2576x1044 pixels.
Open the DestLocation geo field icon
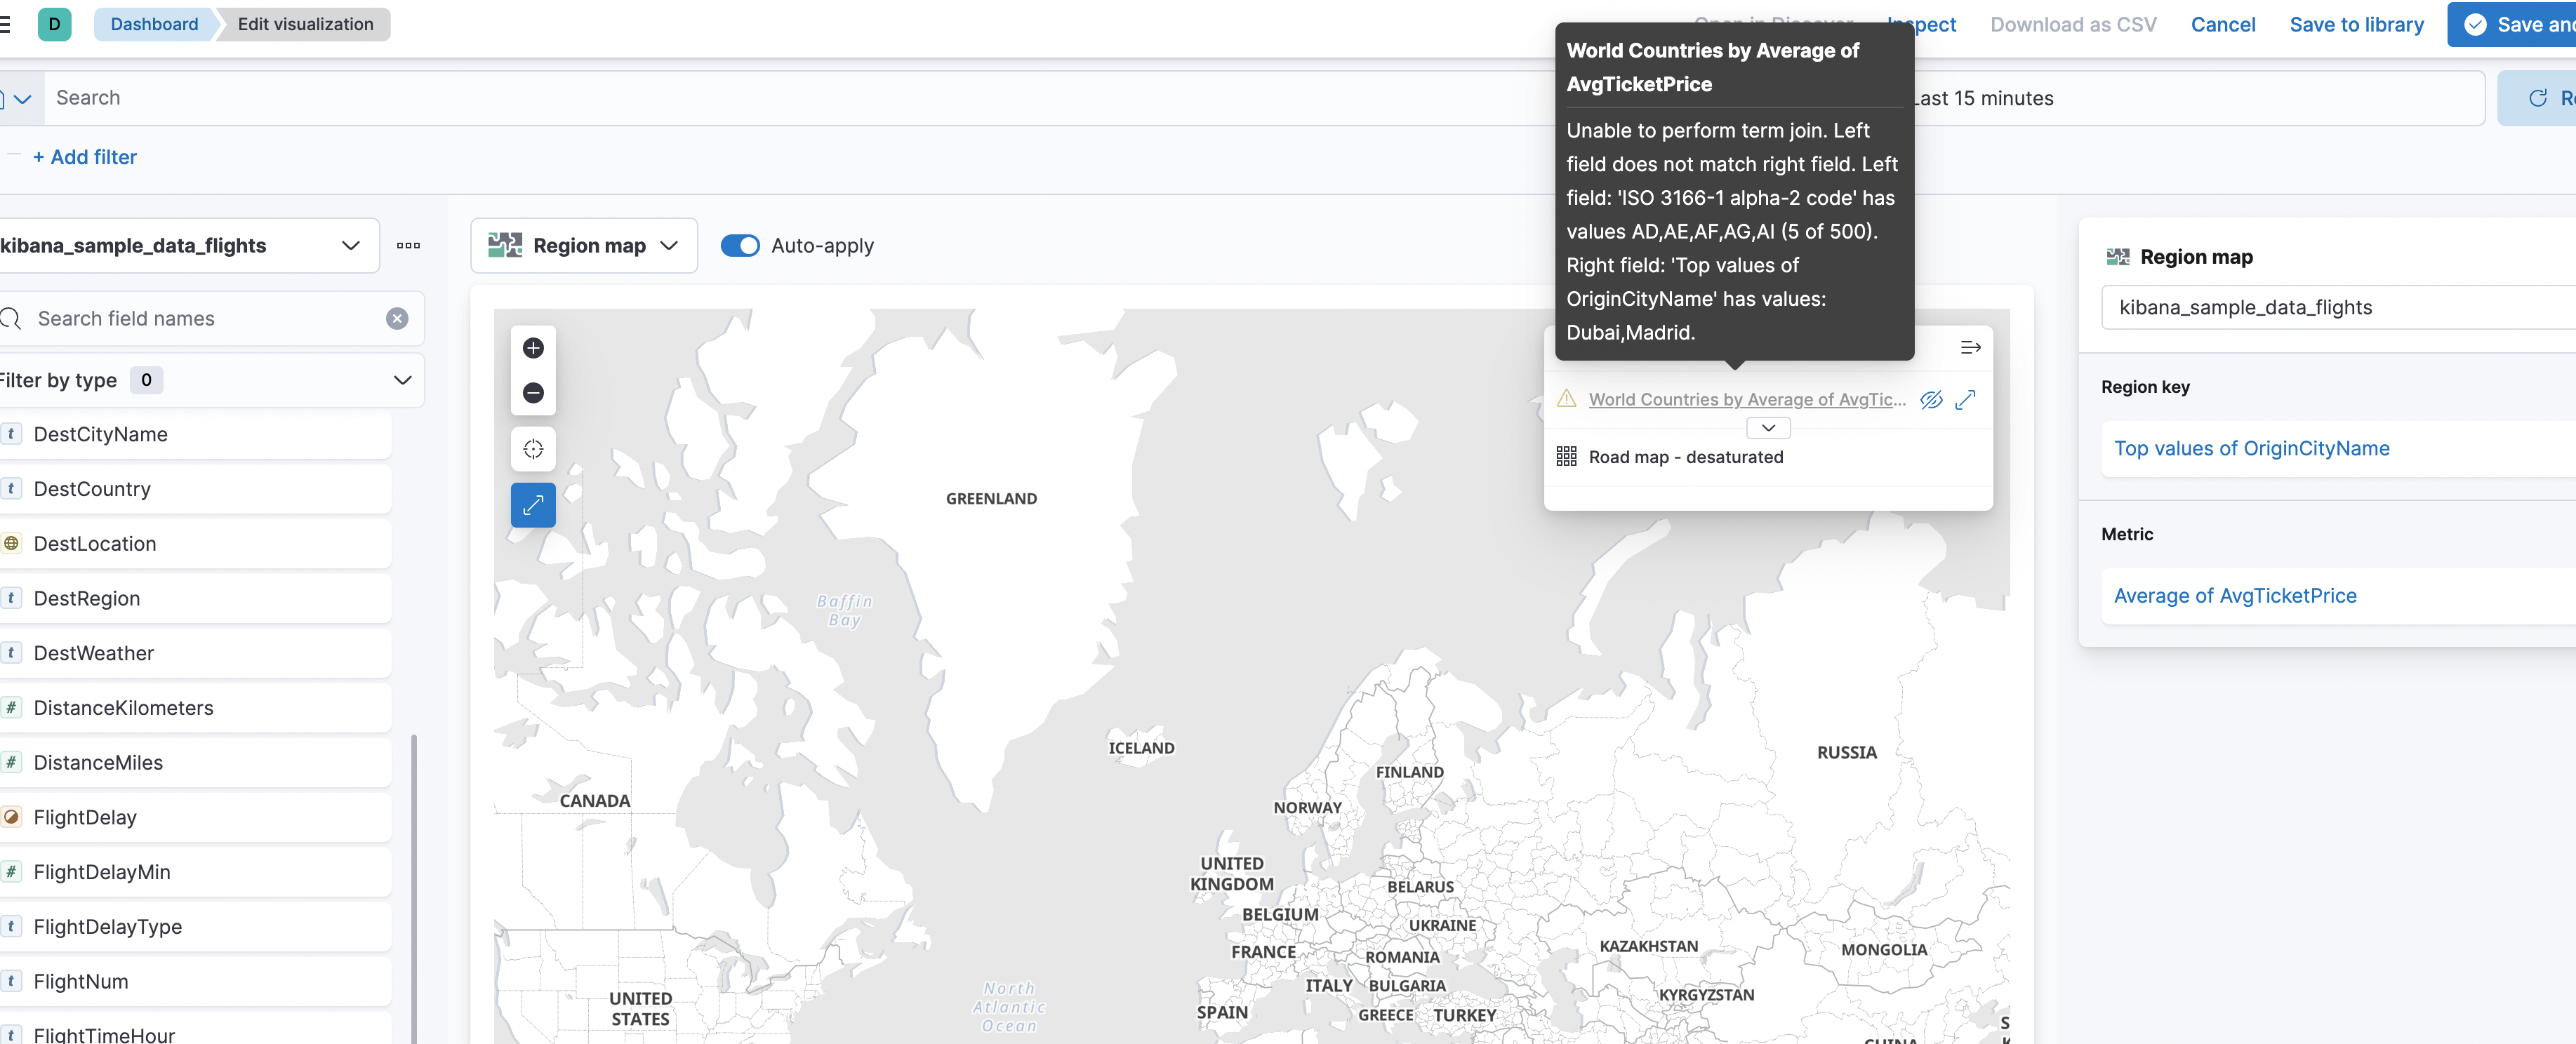(11, 544)
